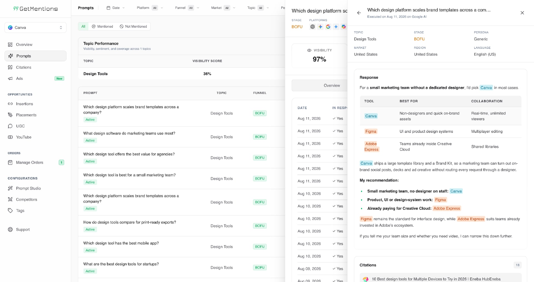Select the All filter toggle
Viewport: 534px width, 282px height.
83,26
